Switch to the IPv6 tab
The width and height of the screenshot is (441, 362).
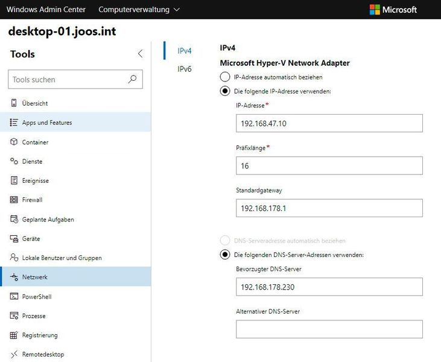pos(184,69)
